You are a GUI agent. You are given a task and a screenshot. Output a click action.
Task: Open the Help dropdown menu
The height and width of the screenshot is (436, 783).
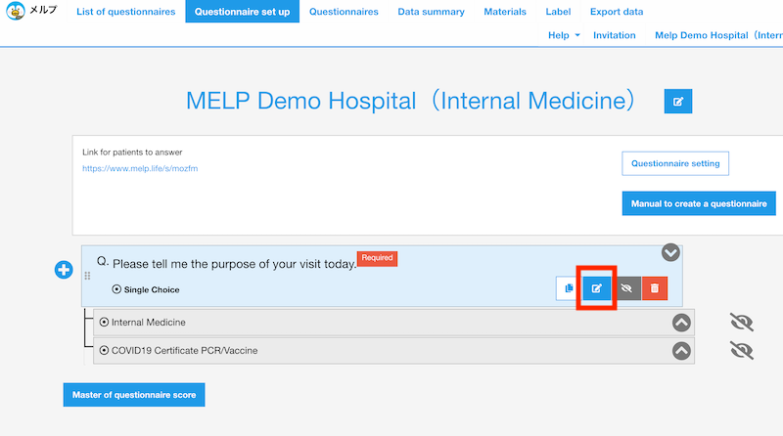pyautogui.click(x=564, y=35)
